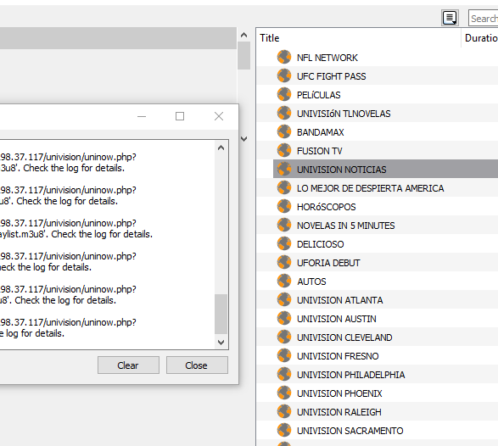Select the UNIVISION CLEVELAND channel

coord(344,337)
